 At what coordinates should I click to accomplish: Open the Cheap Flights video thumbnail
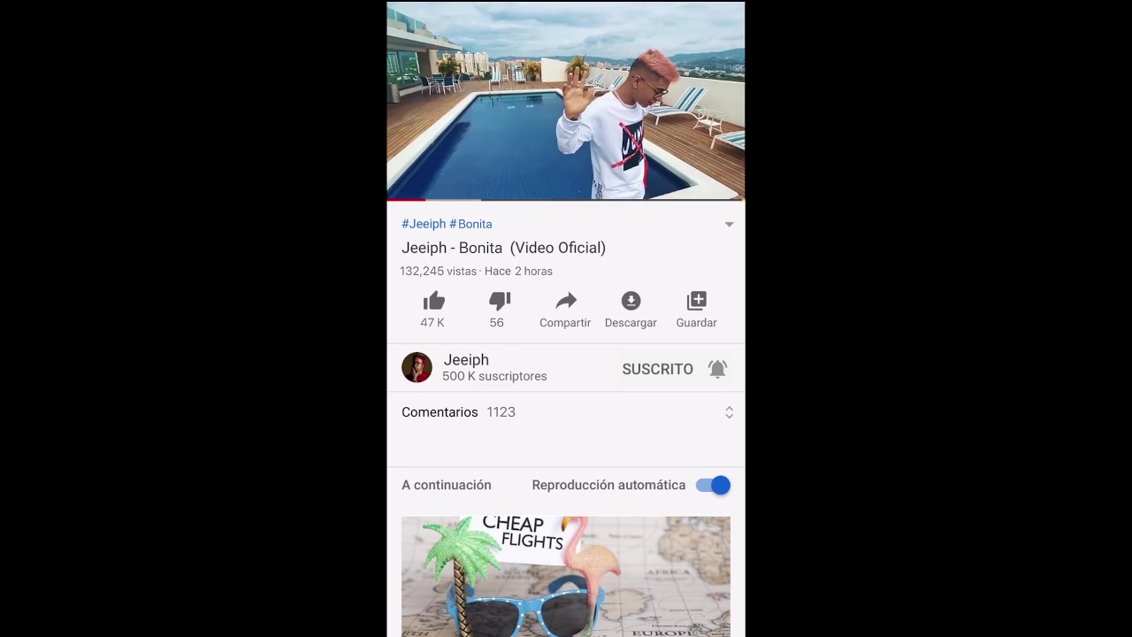click(566, 576)
